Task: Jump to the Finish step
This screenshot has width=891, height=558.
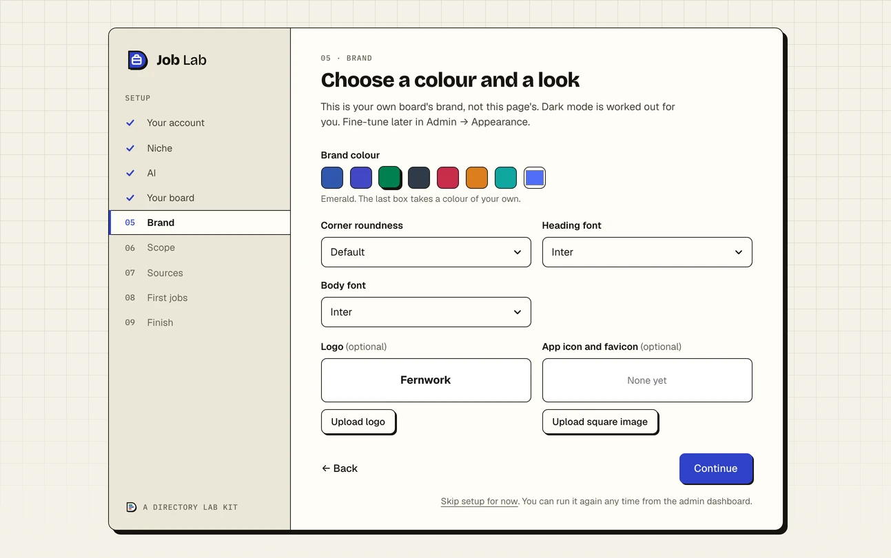Action: click(x=200, y=322)
